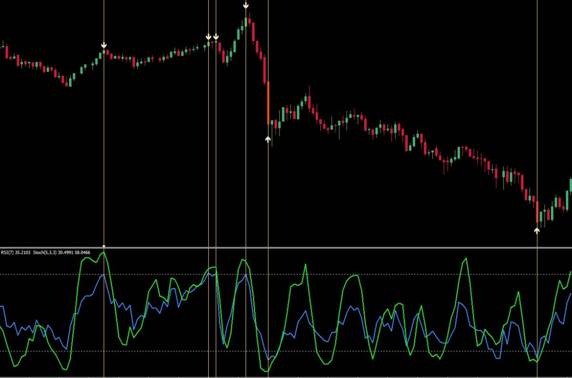
Task: Click the Stoch(5,3,3) indicator label
Action: pyautogui.click(x=44, y=252)
